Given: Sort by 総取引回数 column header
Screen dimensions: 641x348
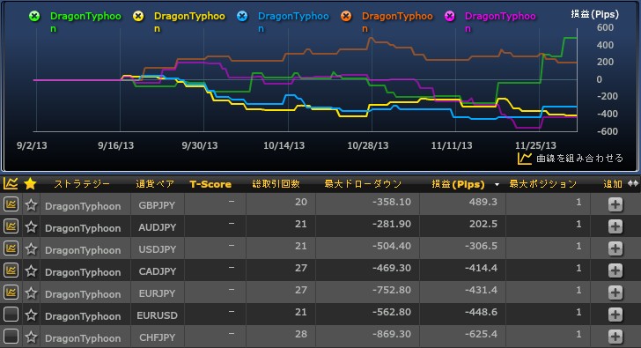Looking at the screenshot, I should tap(276, 184).
